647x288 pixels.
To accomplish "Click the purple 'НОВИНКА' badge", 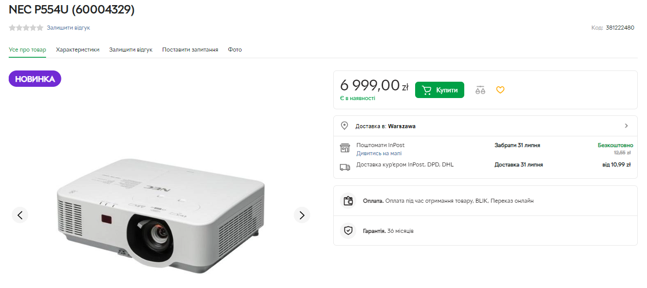I will pos(35,79).
